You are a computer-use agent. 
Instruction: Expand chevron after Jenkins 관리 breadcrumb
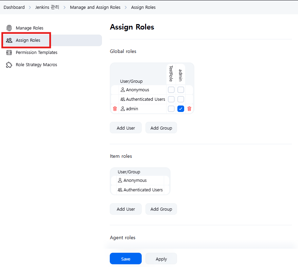(65, 7)
